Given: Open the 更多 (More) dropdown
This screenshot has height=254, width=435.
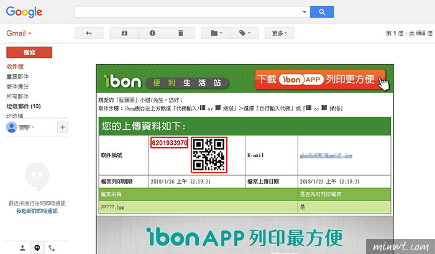Looking at the screenshot, I should (279, 34).
